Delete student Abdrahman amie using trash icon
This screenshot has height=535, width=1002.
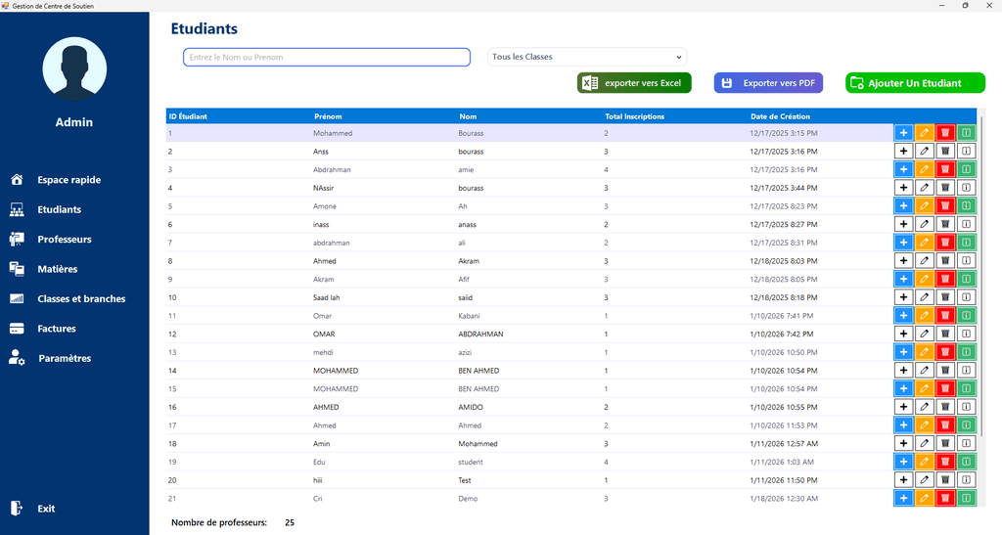coord(945,169)
